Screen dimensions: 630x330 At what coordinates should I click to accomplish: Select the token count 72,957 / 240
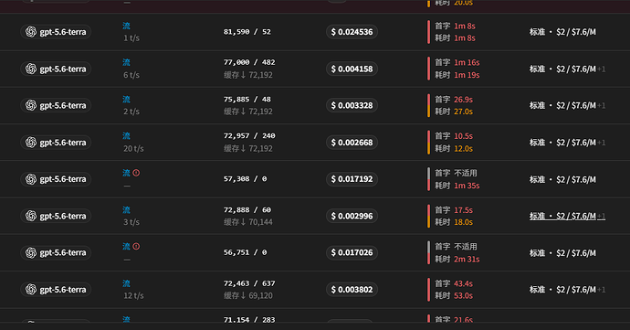[249, 136]
